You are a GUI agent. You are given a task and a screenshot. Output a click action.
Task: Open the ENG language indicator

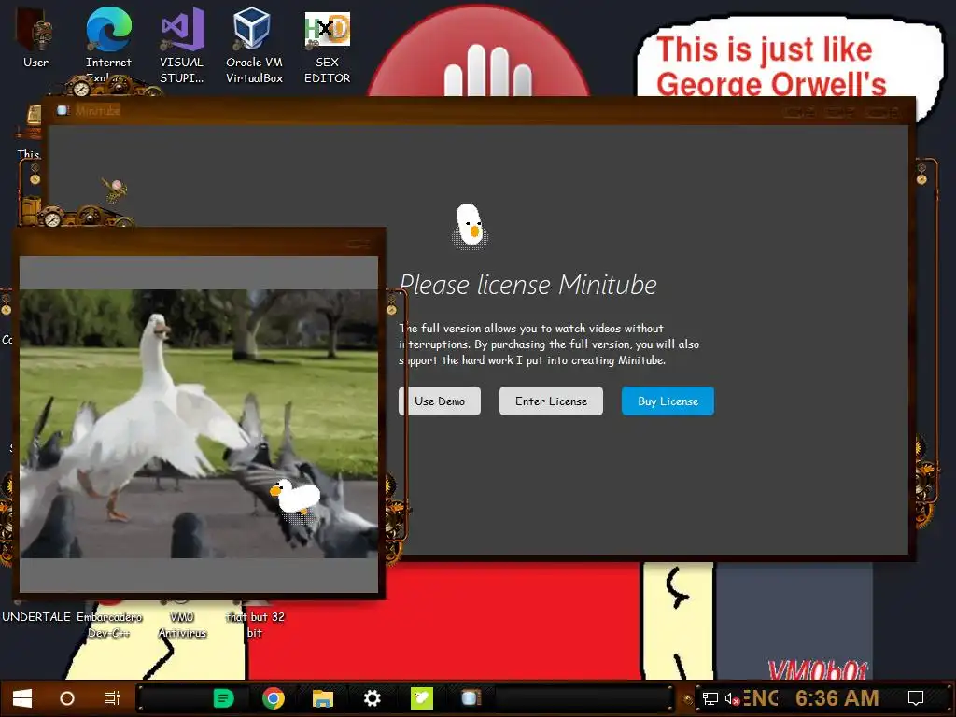[760, 698]
